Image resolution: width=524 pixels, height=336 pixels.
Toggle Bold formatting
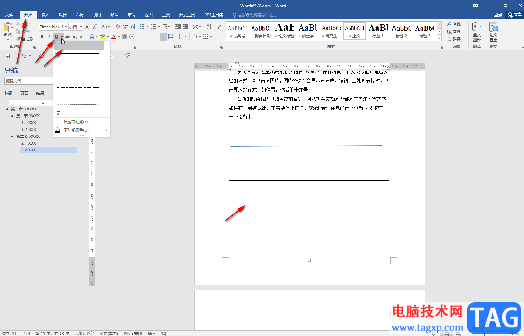[42, 37]
